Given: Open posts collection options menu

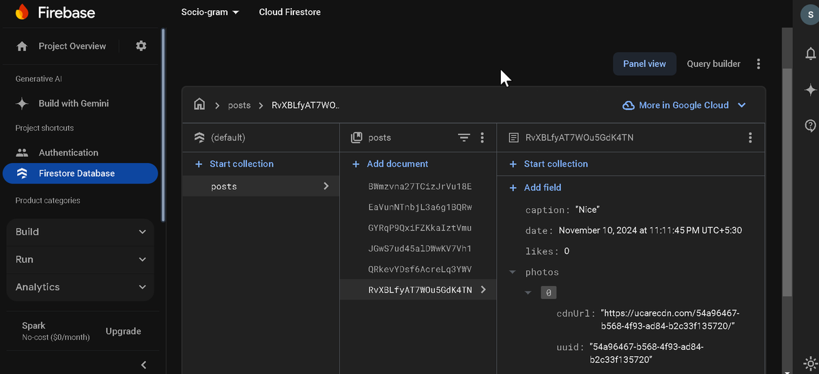Looking at the screenshot, I should click(482, 138).
